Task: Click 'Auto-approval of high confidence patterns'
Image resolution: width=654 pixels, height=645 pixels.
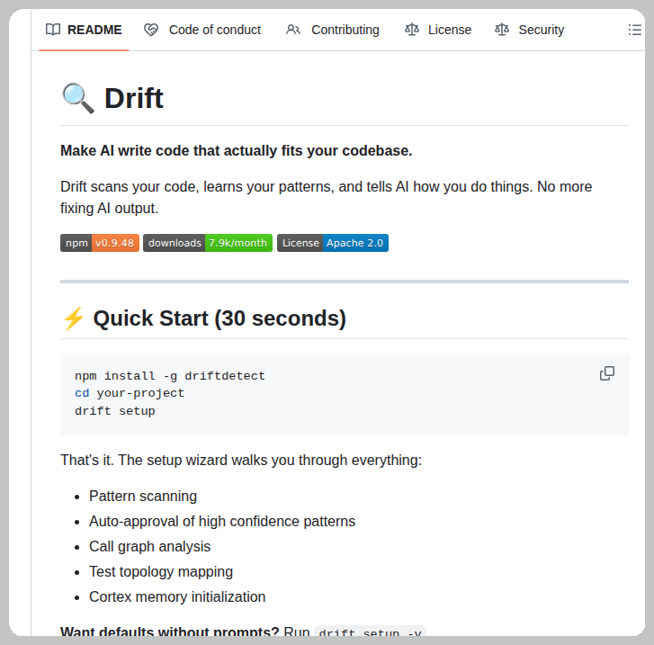Action: pos(222,522)
